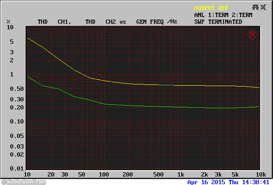Viewport: 273px width, 185px height.
Task: Click the Y-axis value 0.03
Action: pos(17,146)
